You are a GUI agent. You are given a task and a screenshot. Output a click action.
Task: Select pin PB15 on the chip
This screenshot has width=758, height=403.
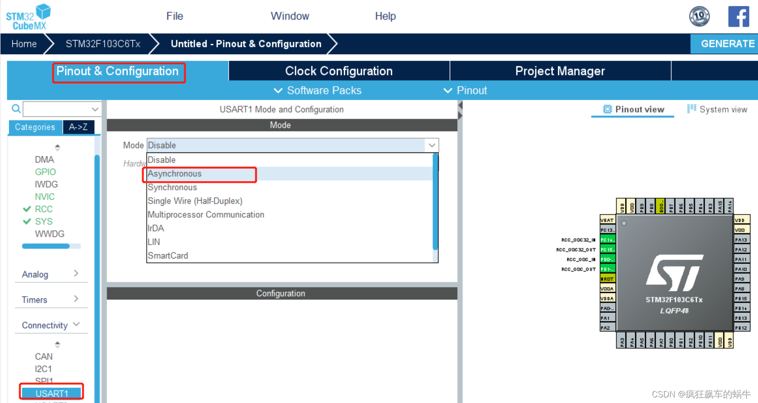point(742,298)
